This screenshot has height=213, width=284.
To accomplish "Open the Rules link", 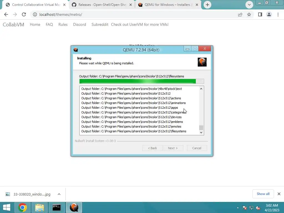I will pos(63,24).
